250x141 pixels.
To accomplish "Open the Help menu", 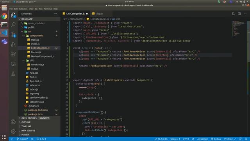I will pos(55,9).
